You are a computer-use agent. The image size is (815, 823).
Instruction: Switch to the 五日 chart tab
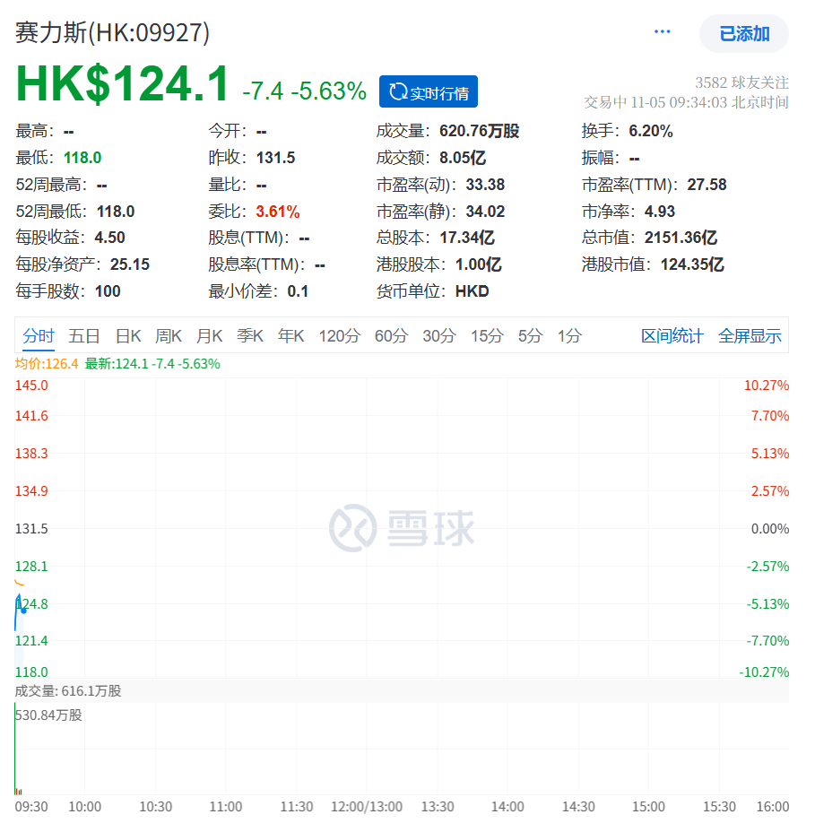pyautogui.click(x=84, y=336)
